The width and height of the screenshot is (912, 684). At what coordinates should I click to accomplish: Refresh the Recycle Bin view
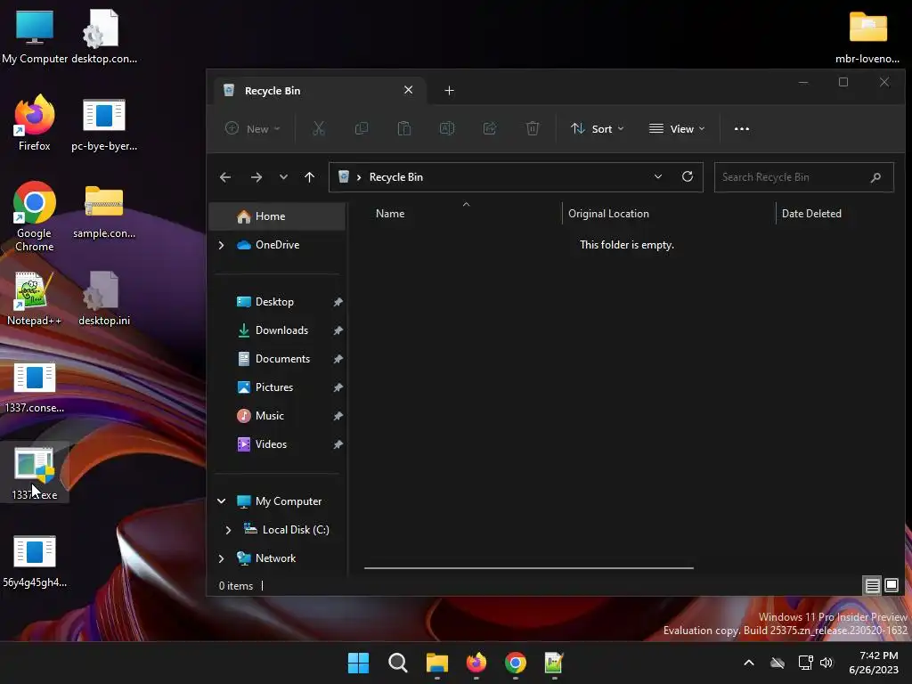pos(687,177)
